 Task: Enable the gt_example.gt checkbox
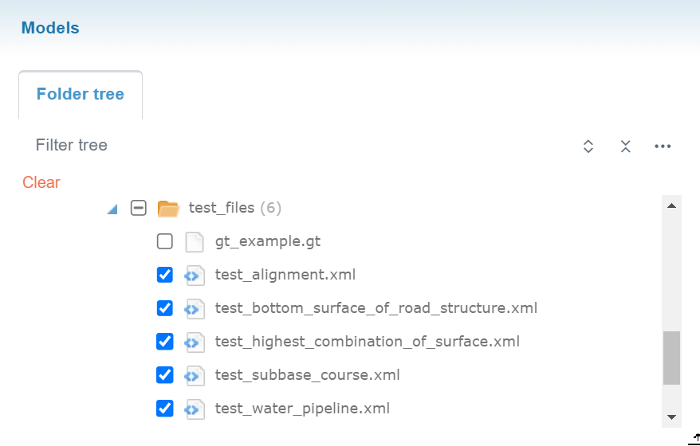coord(165,241)
